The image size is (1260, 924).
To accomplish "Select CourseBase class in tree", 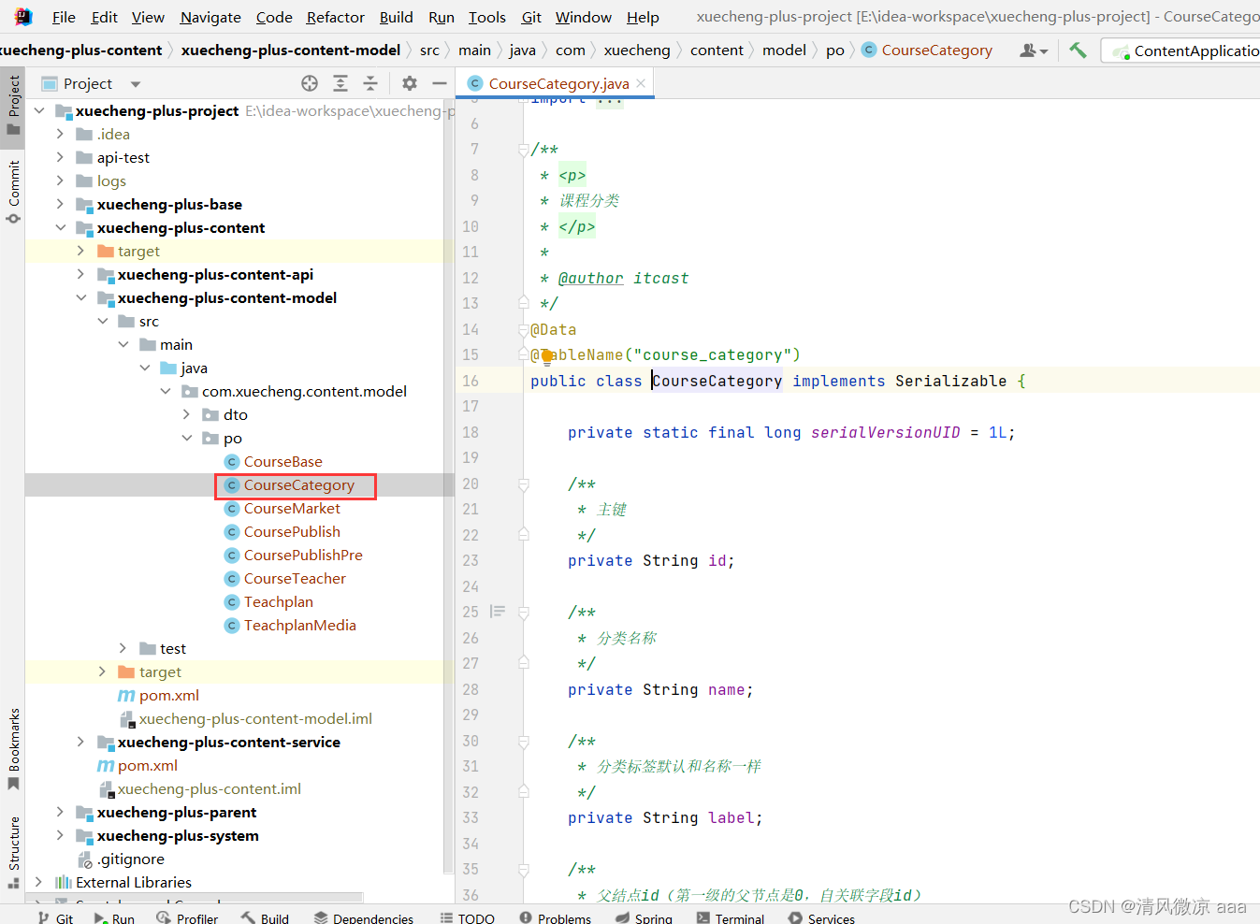I will (x=282, y=461).
